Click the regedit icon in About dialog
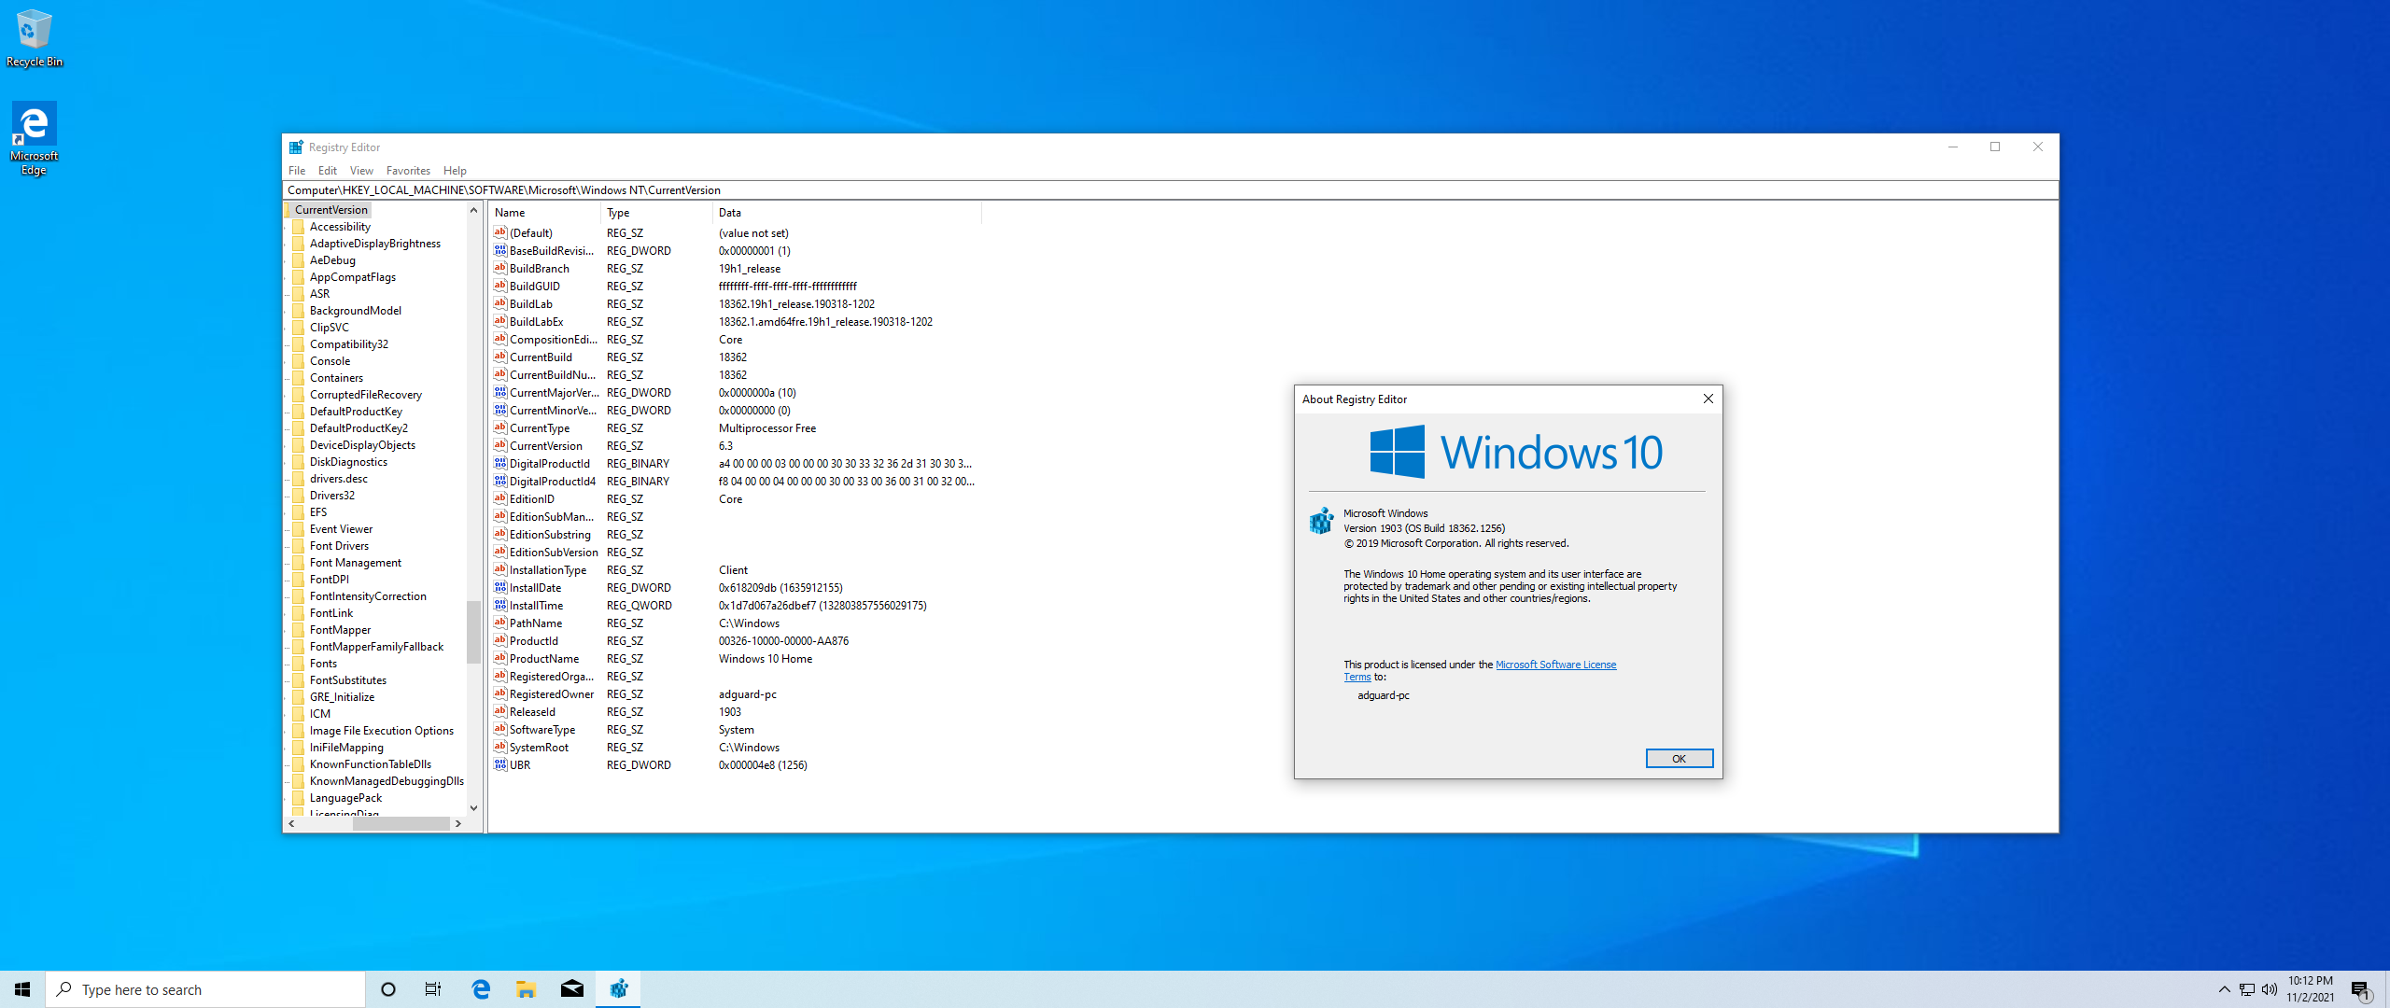 click(1321, 521)
